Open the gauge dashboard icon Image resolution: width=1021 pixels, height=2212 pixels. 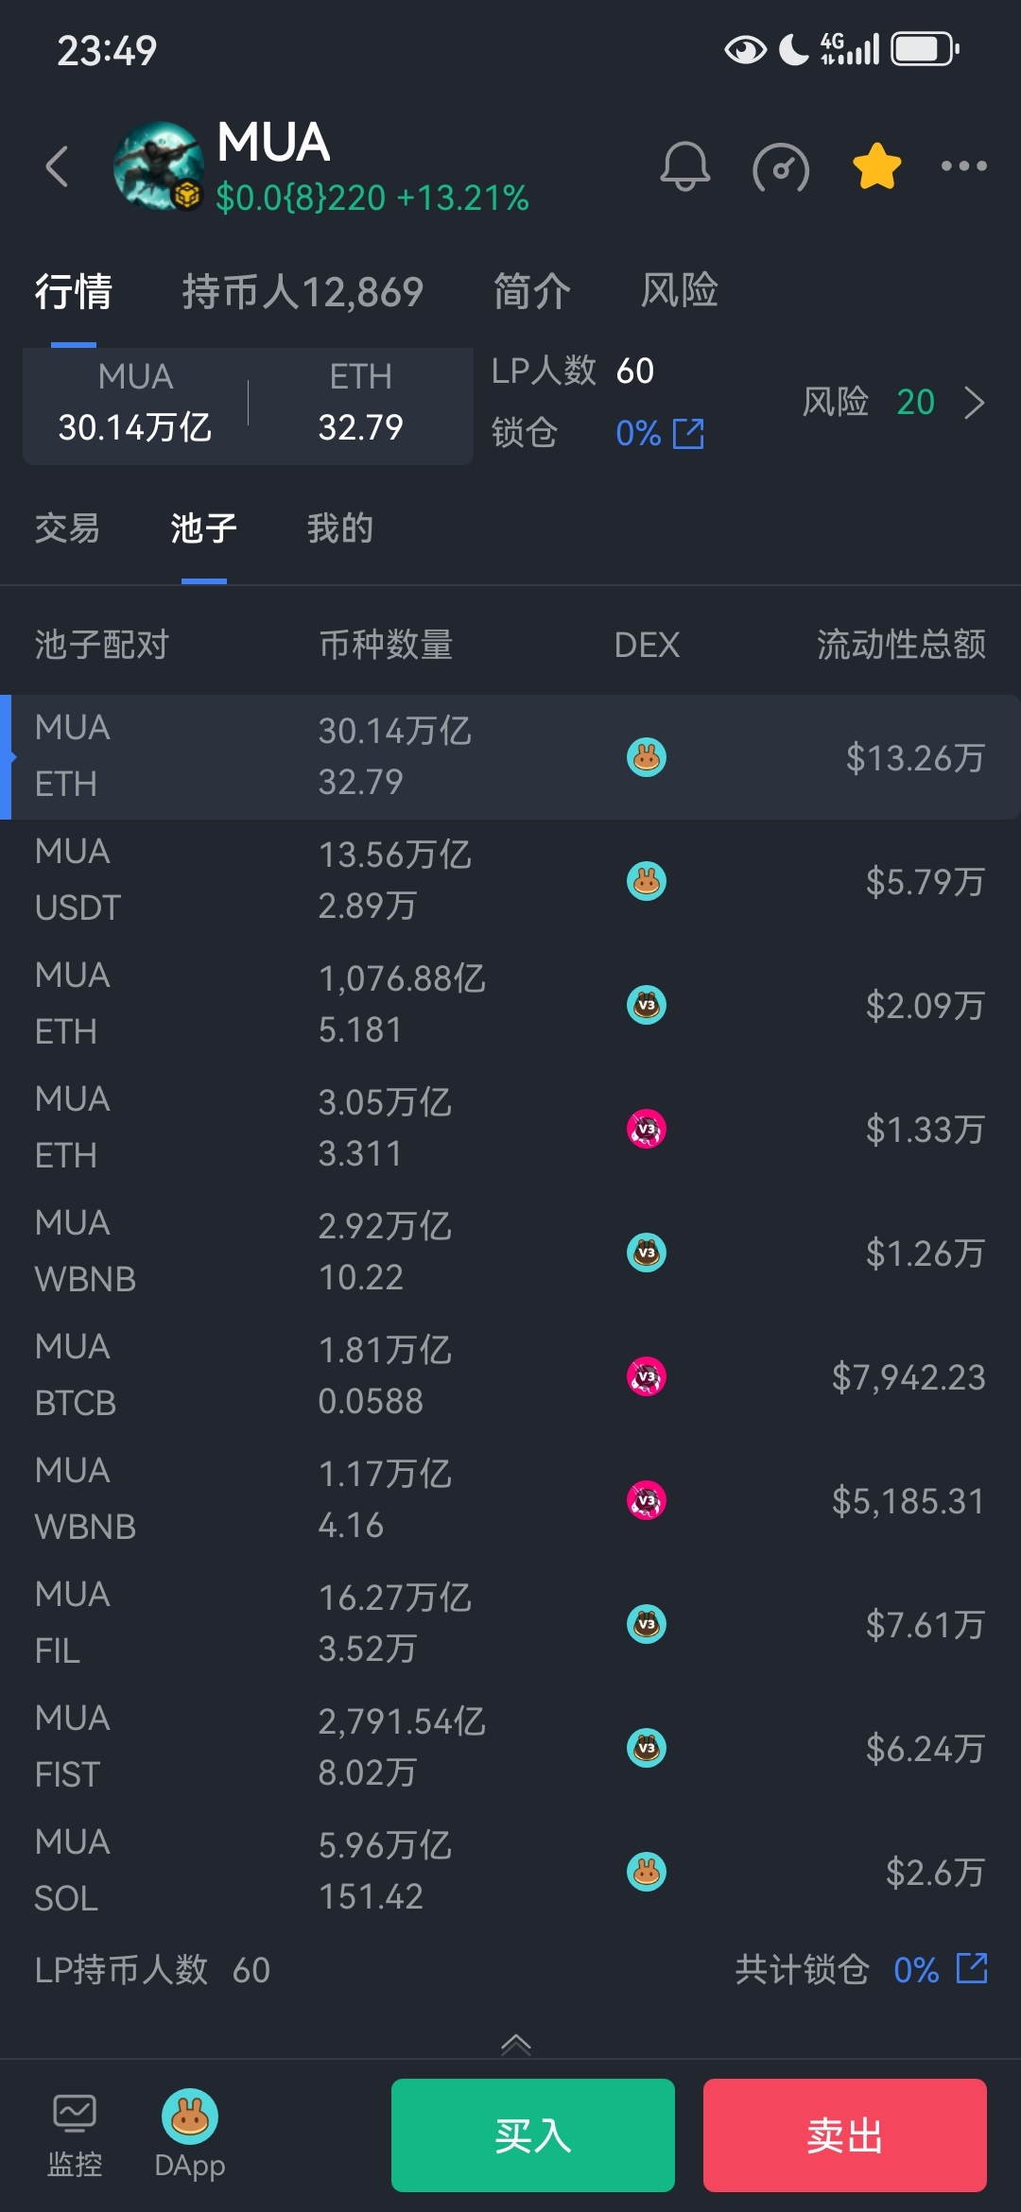[x=780, y=167]
